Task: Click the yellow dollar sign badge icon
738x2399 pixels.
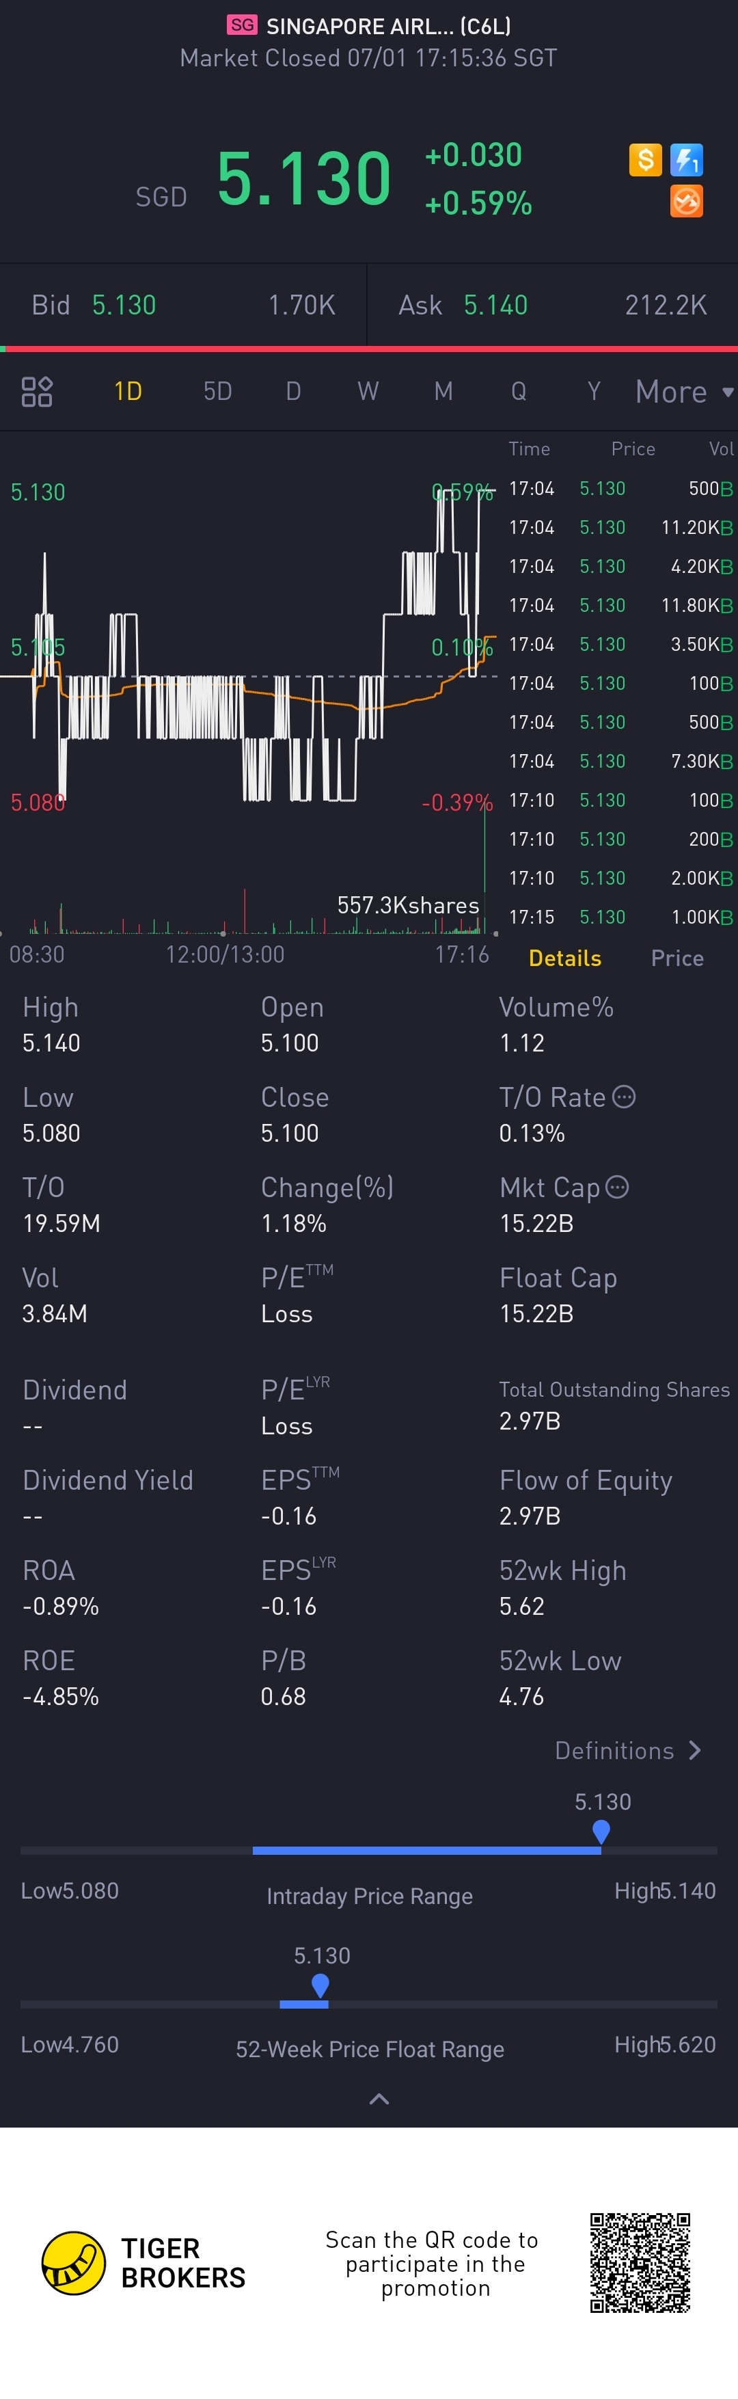Action: [645, 160]
